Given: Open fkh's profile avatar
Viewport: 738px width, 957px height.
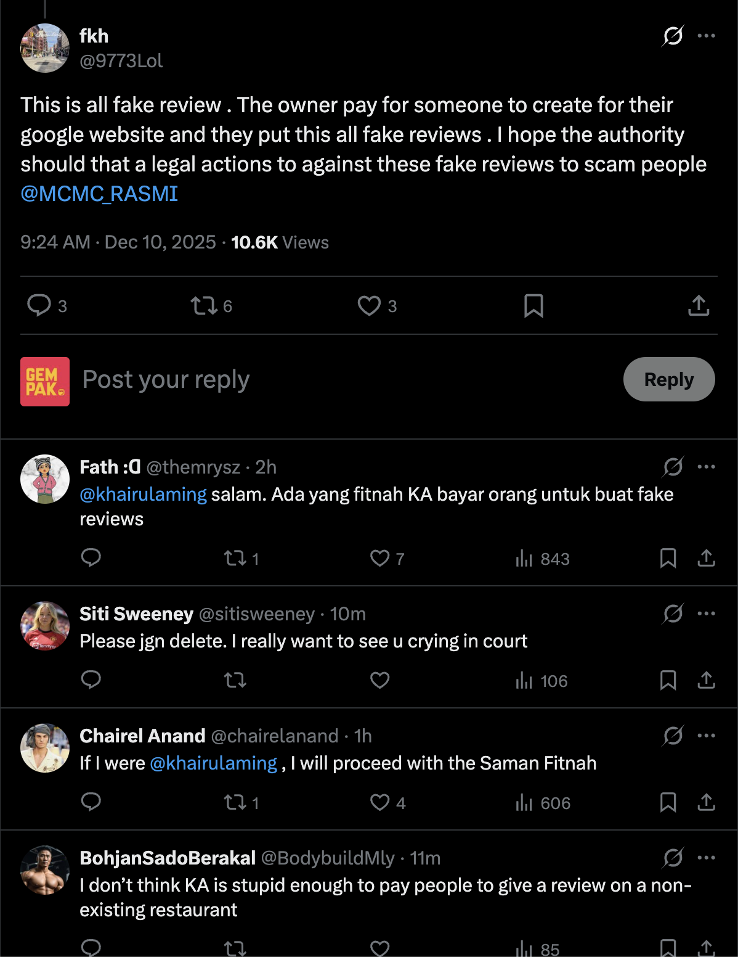Looking at the screenshot, I should 45,48.
